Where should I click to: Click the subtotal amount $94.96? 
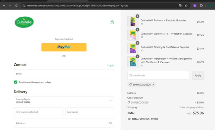click(x=200, y=93)
